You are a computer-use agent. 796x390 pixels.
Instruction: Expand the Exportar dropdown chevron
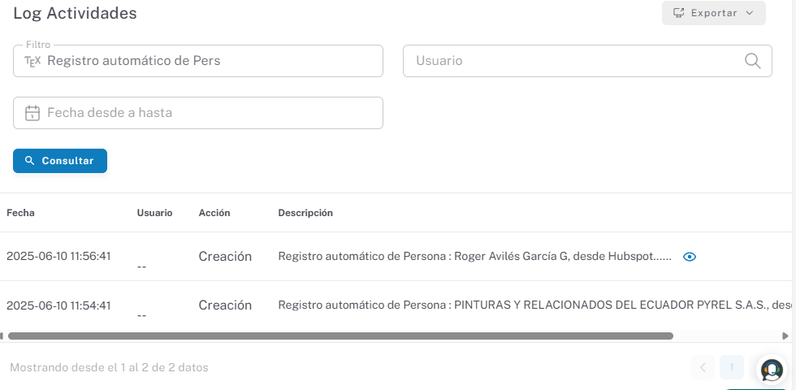(x=750, y=13)
